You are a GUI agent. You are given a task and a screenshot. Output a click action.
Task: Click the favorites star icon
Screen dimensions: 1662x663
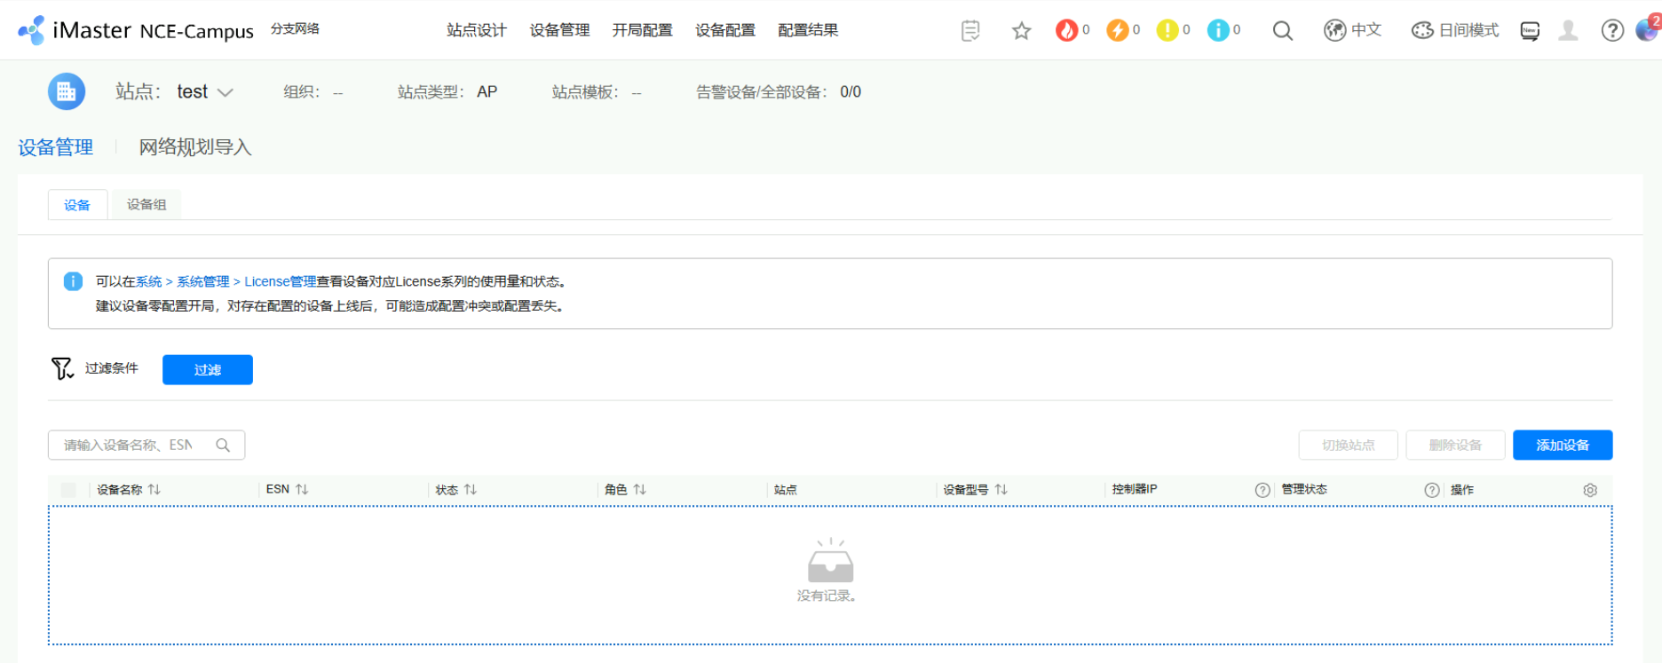tap(1021, 31)
